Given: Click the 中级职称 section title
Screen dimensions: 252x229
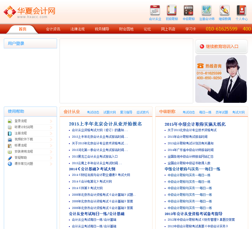Looking at the screenshot, I should tap(167, 112).
